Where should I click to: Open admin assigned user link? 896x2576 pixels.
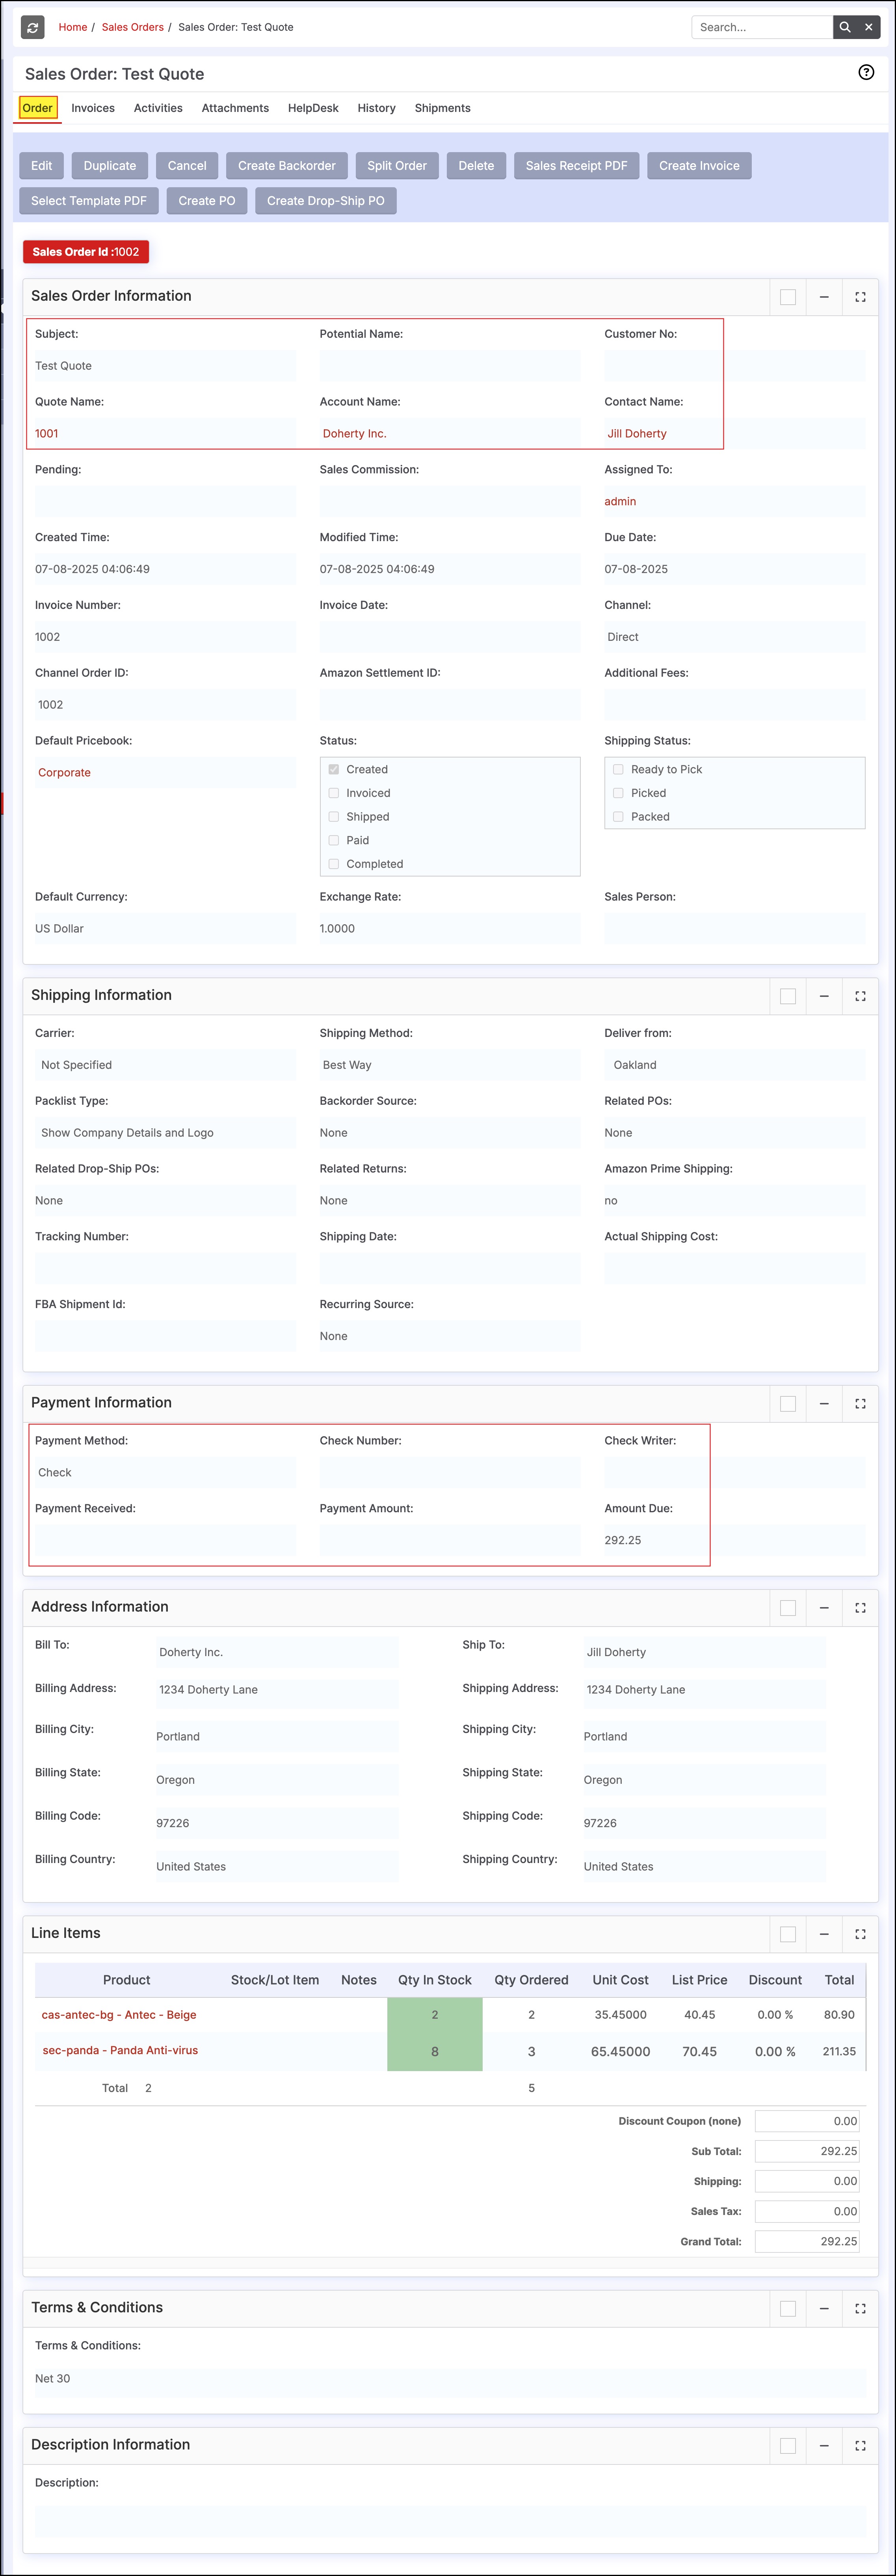(x=620, y=502)
